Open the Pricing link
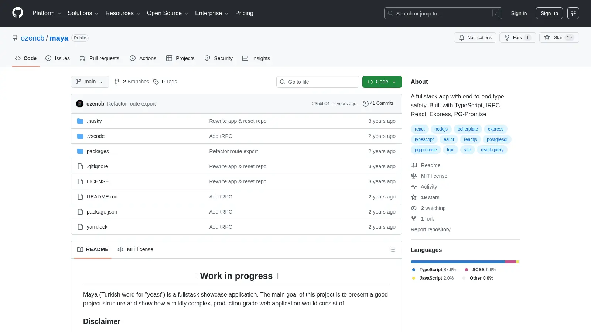Viewport: 591px width, 332px height. coord(244,13)
